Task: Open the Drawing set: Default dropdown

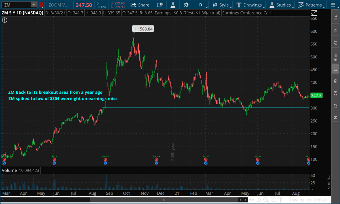Action: [x=310, y=200]
